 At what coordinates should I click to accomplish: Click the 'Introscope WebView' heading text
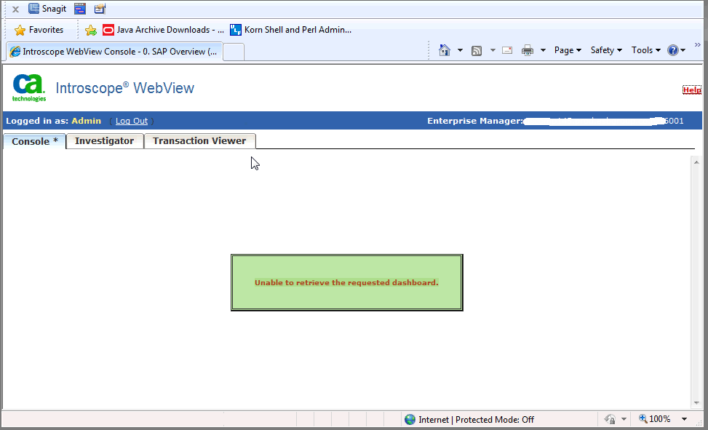[125, 88]
